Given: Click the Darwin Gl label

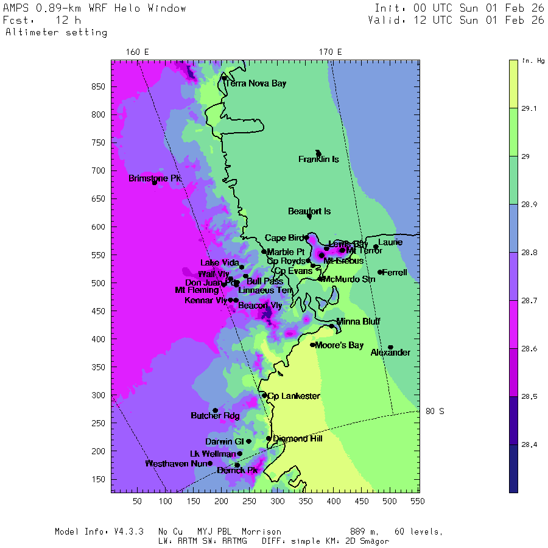Looking at the screenshot, I should point(224,441).
